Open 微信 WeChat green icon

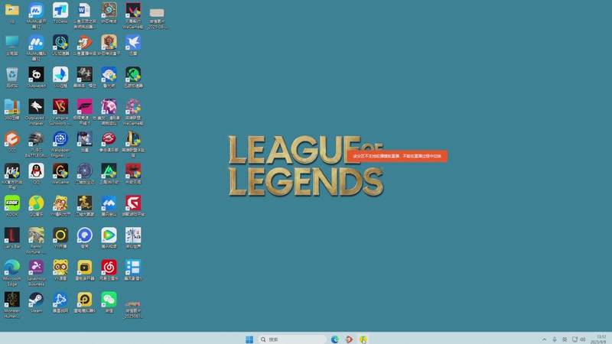click(x=109, y=302)
